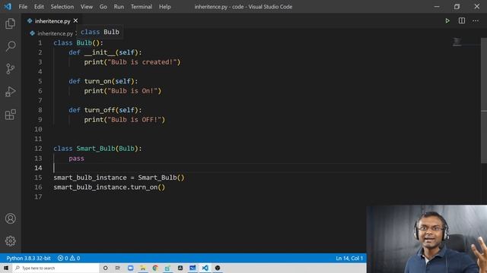Click 'smart_bulb_instance = Smart_Bulb()' line
Screen dimensions: 487x273
pos(119,177)
